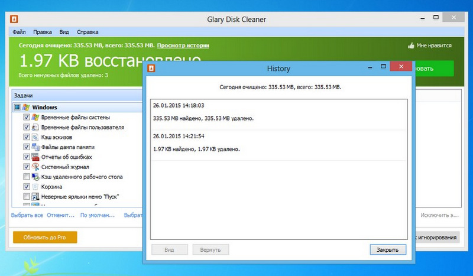Close the History dialog with the red X
This screenshot has height=276, width=473.
(x=401, y=66)
